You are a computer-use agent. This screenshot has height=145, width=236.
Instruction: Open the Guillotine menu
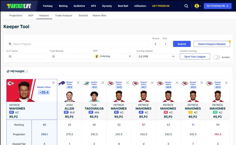79,6
